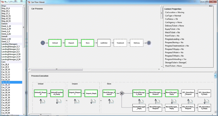Click the envelope icon under Move2StorageC_Reply

tap(174, 101)
